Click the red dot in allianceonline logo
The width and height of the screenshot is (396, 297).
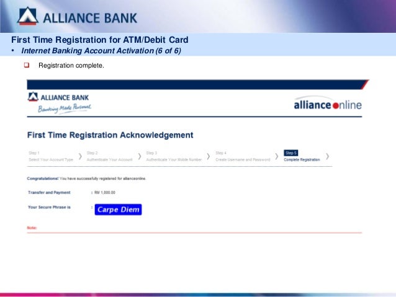click(x=336, y=106)
